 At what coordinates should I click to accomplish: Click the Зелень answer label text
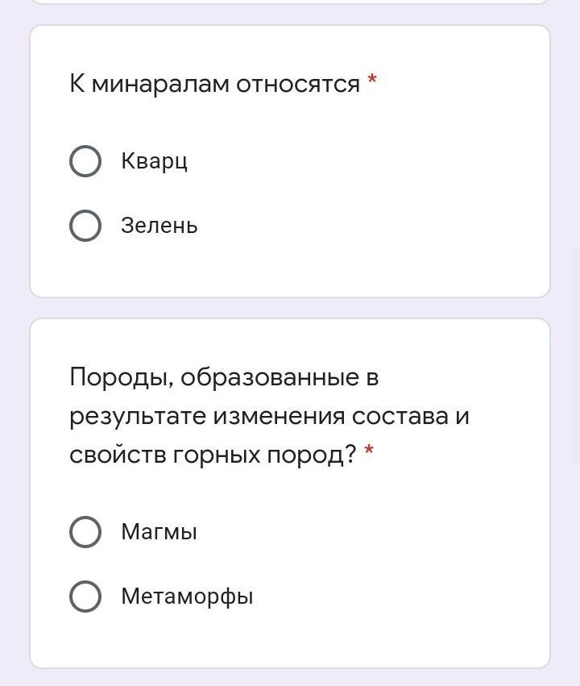pos(159,226)
